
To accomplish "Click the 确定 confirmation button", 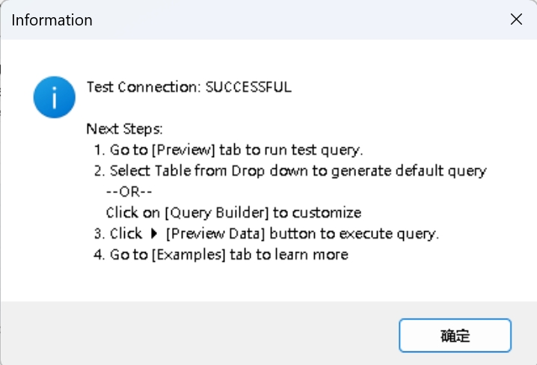I will [x=455, y=335].
